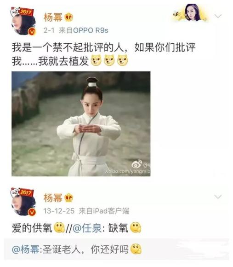Click the bee and woman badge illustration
233x267 pixels.
[x=190, y=13]
